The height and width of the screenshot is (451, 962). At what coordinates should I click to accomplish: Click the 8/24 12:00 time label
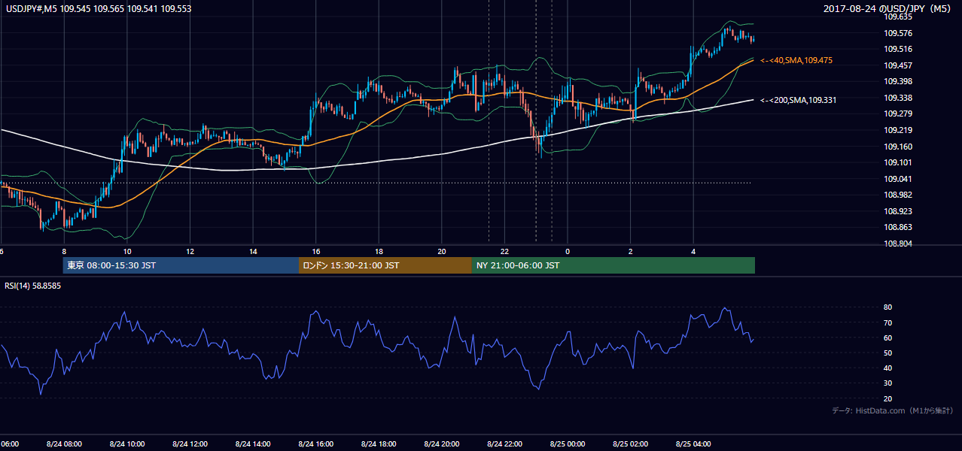tap(190, 444)
